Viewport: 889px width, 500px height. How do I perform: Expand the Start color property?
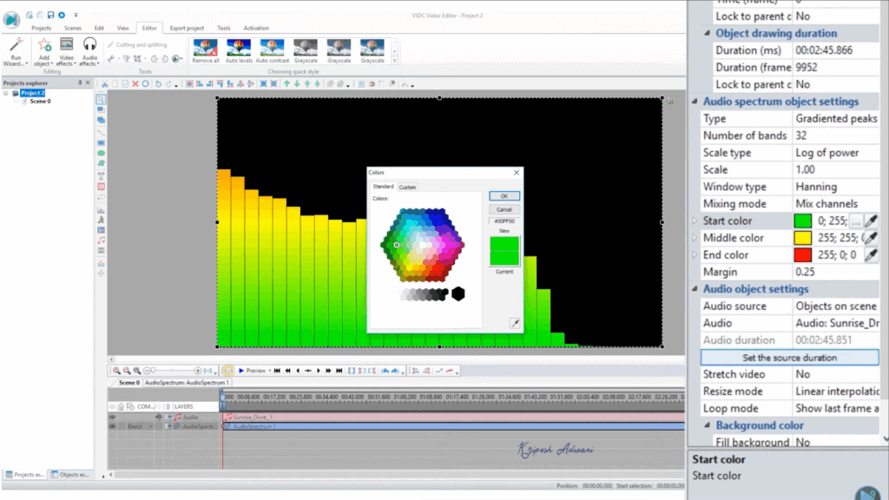[x=694, y=221]
